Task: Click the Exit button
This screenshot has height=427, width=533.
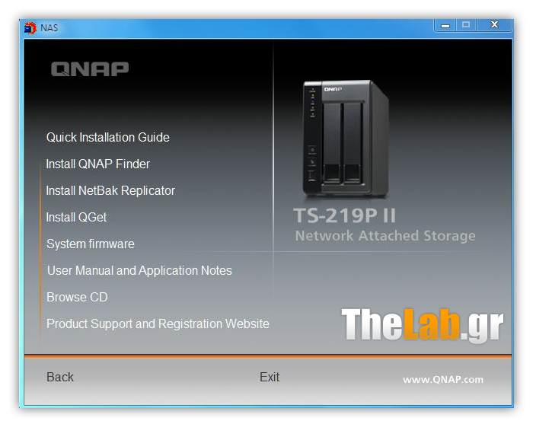Action: [270, 377]
